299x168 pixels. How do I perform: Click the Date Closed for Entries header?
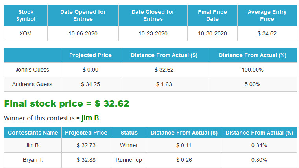(x=153, y=15)
